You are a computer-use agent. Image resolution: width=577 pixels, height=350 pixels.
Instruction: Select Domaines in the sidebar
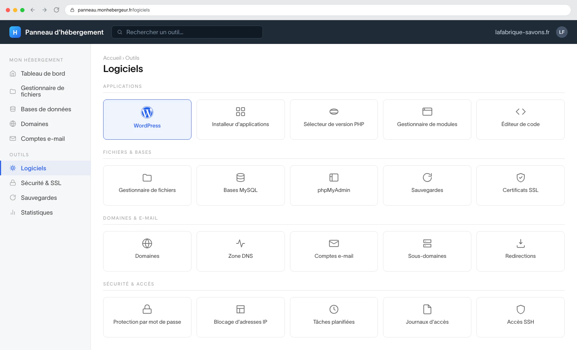point(45,124)
